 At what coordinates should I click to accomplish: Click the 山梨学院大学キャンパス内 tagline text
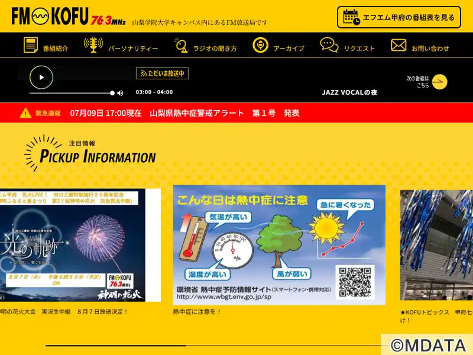[x=200, y=22]
